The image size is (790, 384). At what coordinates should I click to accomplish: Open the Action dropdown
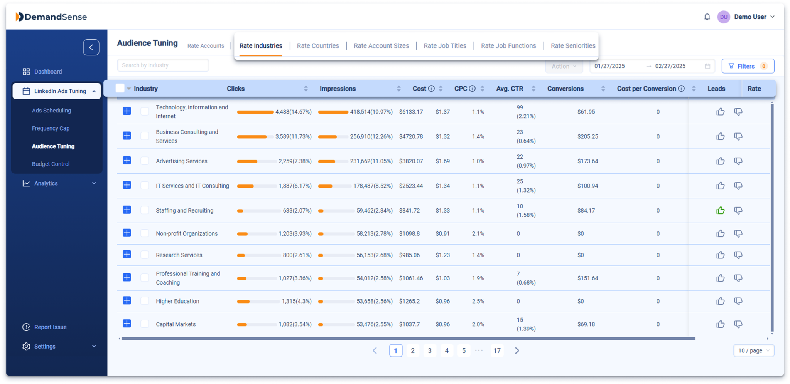coord(564,66)
